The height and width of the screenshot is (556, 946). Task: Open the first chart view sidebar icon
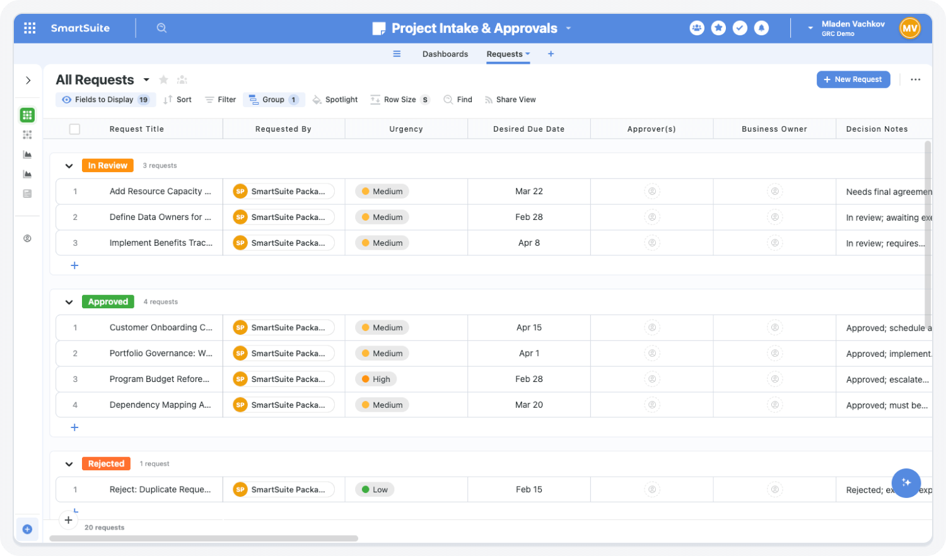pyautogui.click(x=27, y=154)
